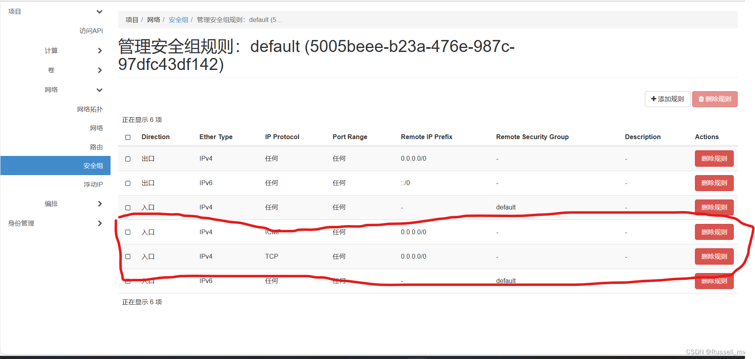
Task: Collapse the 网络 menu chevron
Action: [100, 90]
